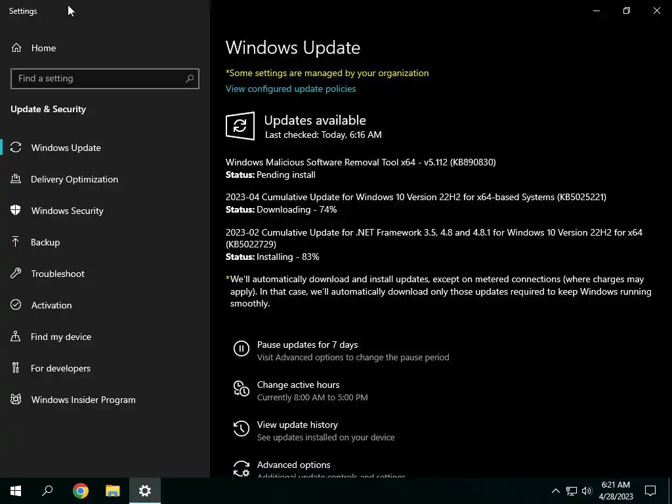Click the search magnifier in Find a setting
Image resolution: width=672 pixels, height=504 pixels.
coord(190,79)
